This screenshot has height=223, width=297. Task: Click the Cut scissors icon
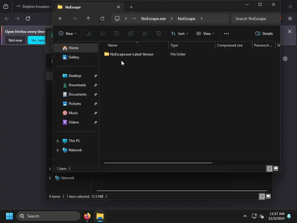click(x=89, y=34)
